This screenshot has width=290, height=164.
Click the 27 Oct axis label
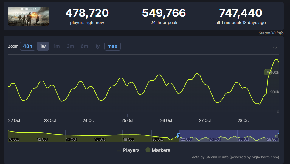click(x=205, y=121)
